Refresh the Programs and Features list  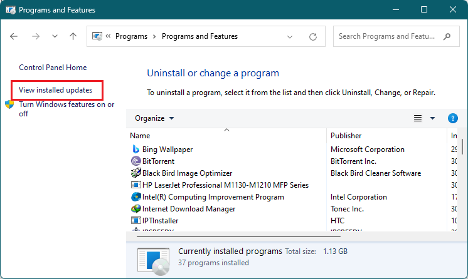313,37
